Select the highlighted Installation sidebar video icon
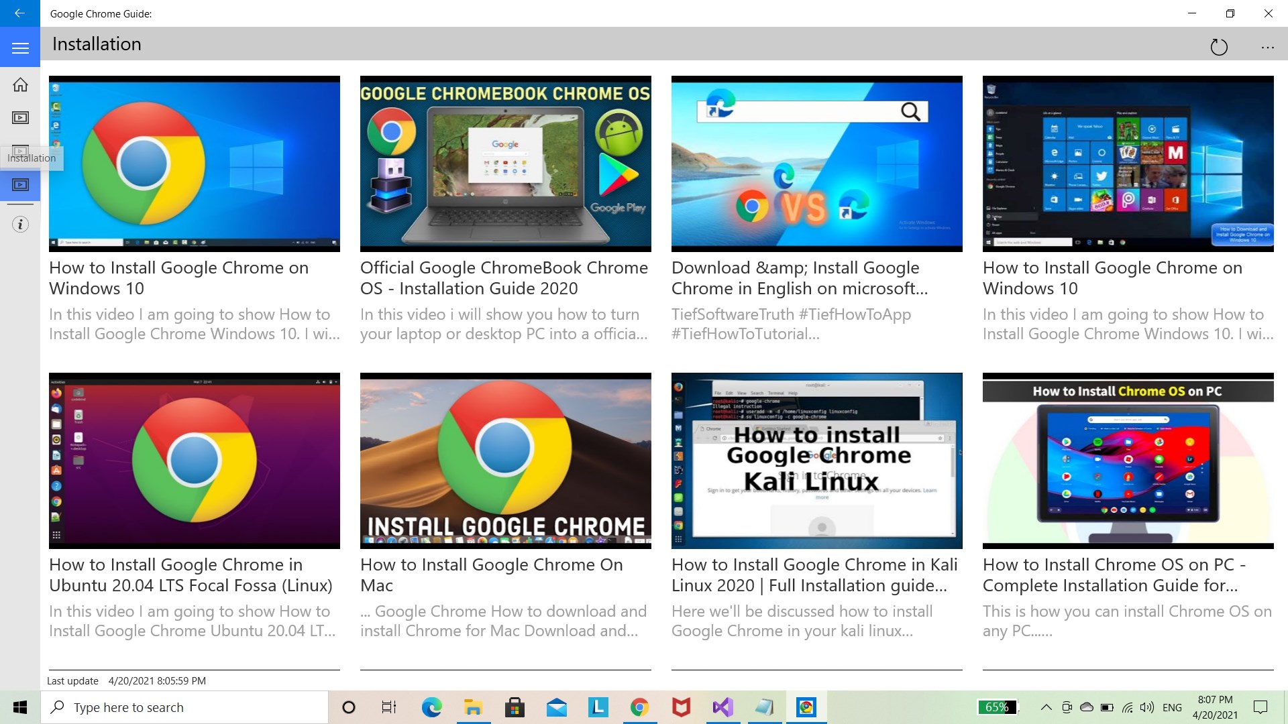Screen dimensions: 1288x724 [x=20, y=184]
